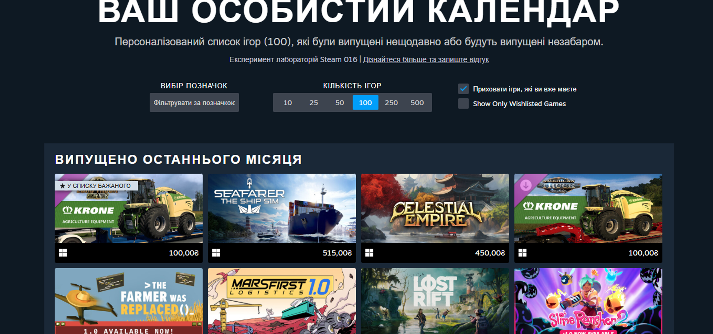This screenshot has width=713, height=334.
Task: Follow 'Дізнайтеся більше та залиште відгук' link
Action: [426, 59]
